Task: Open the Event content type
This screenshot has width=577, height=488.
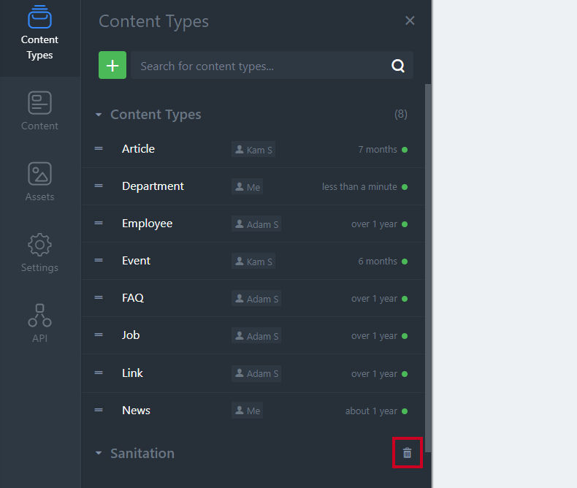Action: coord(136,261)
